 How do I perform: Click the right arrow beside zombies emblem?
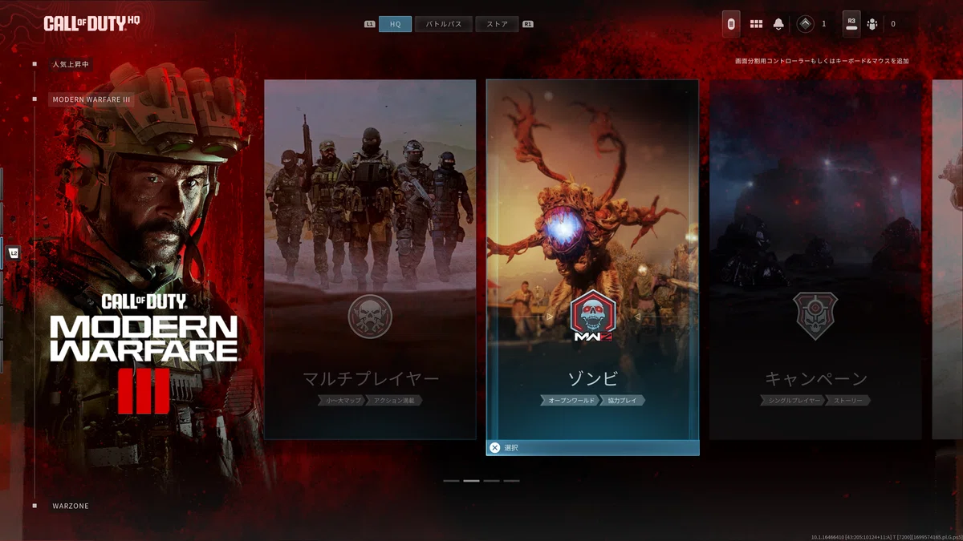pos(636,317)
